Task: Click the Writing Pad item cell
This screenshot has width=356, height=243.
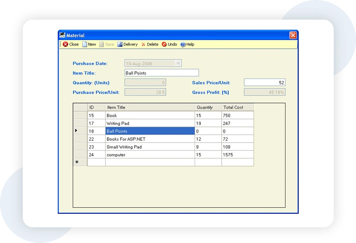Action: tap(150, 123)
